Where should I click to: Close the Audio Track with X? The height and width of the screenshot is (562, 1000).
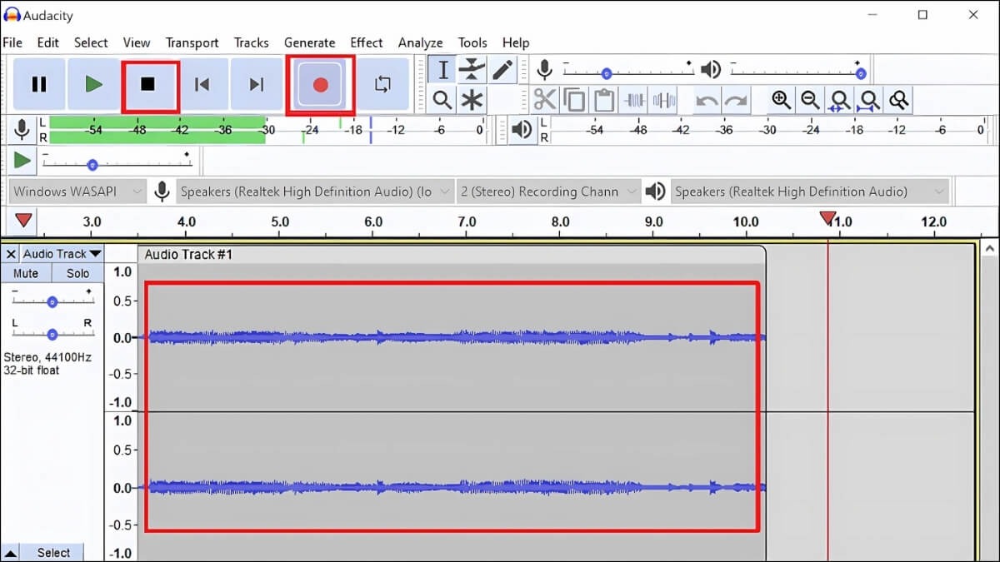click(11, 254)
